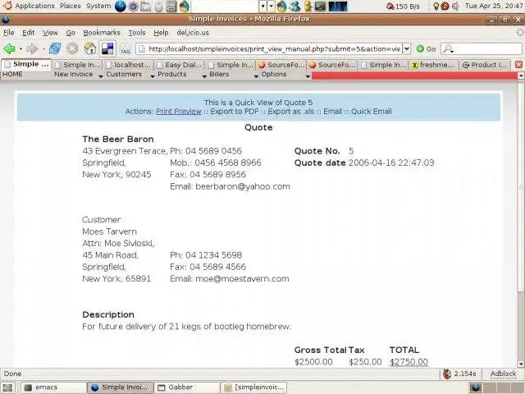Click the clock showing Tue Apr 25

[x=494, y=6]
